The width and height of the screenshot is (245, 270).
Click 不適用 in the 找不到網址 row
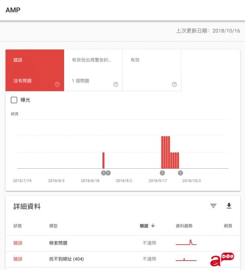click(x=149, y=259)
